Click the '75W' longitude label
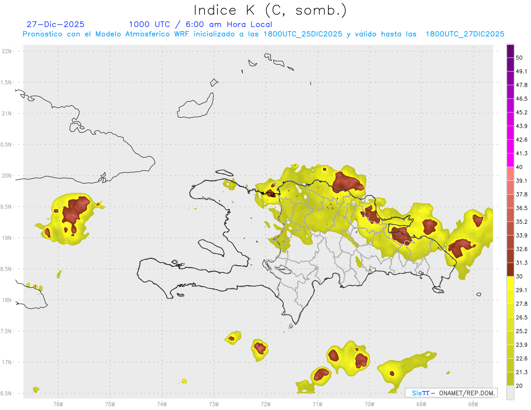The image size is (531, 410). tap(110, 404)
